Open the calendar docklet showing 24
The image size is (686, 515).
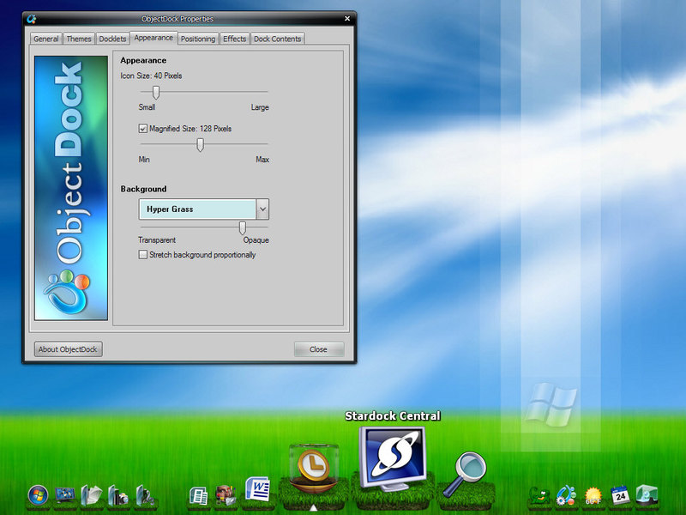[x=619, y=494]
